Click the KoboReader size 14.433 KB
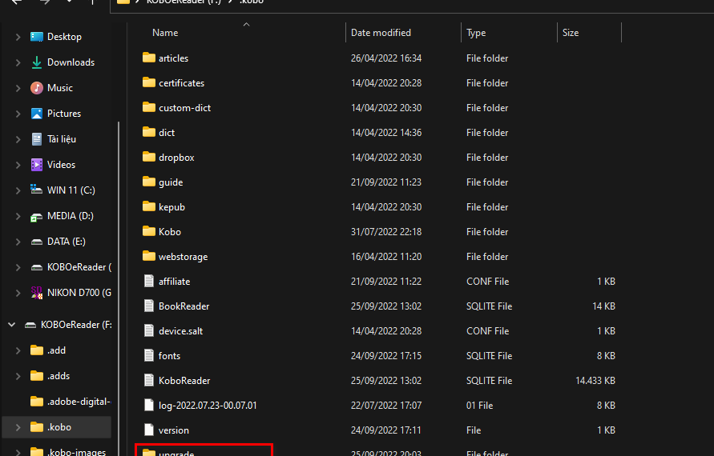714x456 pixels. point(595,380)
